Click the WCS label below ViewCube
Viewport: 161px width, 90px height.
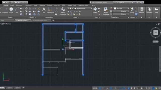coord(155,41)
